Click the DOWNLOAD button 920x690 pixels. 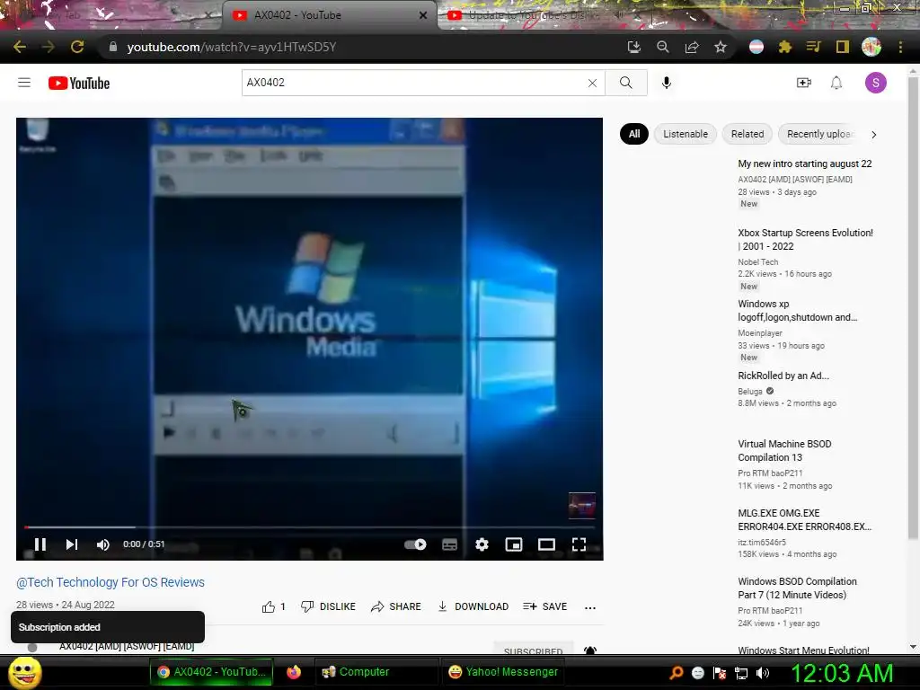click(473, 606)
